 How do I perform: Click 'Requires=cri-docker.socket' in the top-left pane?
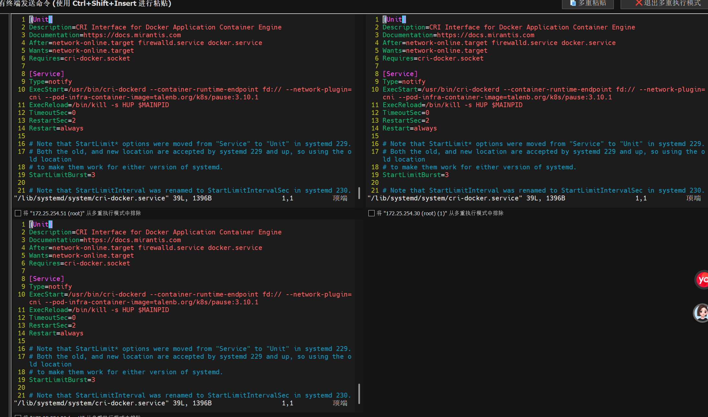80,58
